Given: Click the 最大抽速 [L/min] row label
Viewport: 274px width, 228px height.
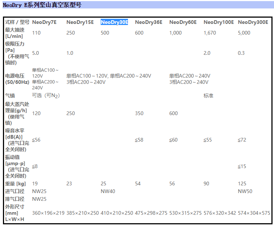Looking at the screenshot, I should pyautogui.click(x=15, y=33).
